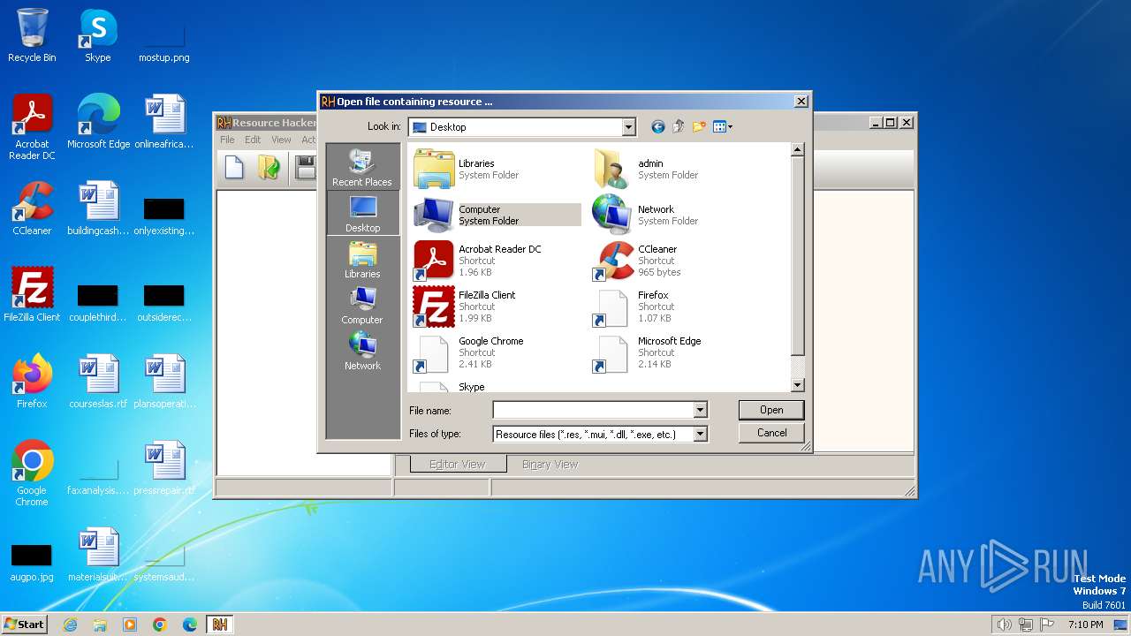Select pressrepair.rtf desktop document
This screenshot has height=636, width=1131.
point(164,468)
